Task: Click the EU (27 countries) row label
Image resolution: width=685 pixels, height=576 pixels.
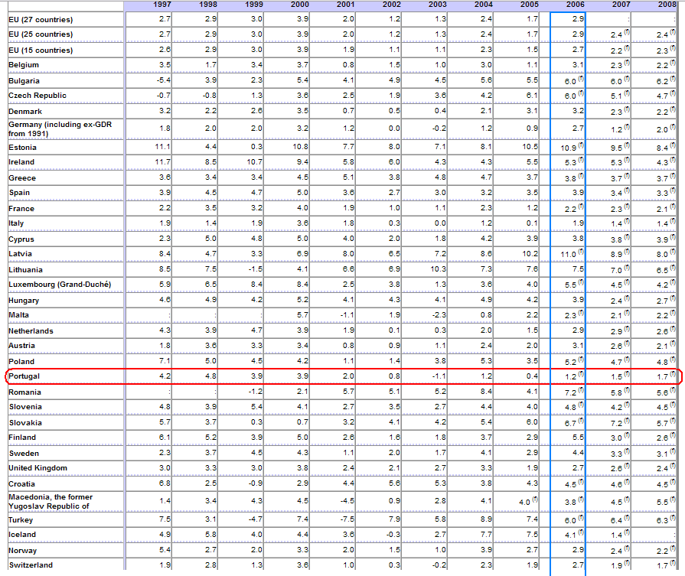Action: click(x=41, y=20)
